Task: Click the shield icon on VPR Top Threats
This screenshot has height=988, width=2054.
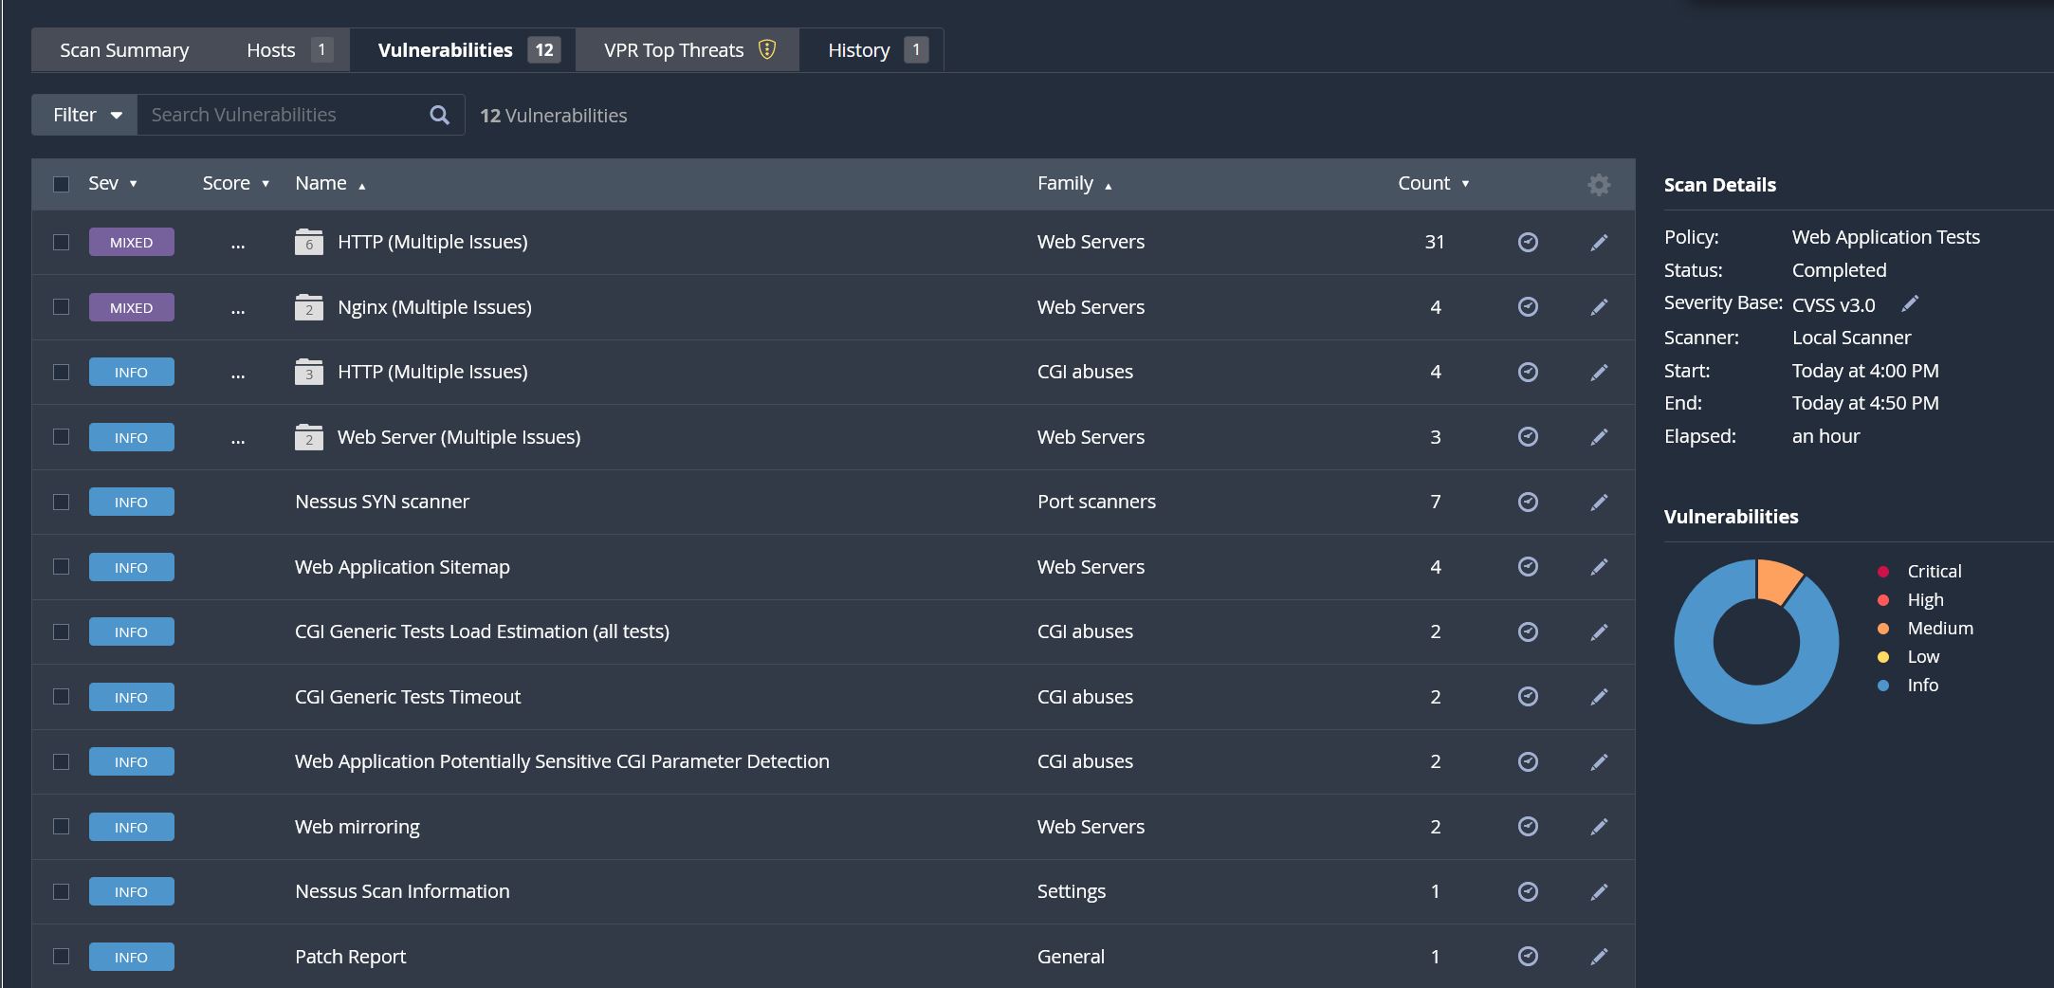Action: pyautogui.click(x=767, y=49)
